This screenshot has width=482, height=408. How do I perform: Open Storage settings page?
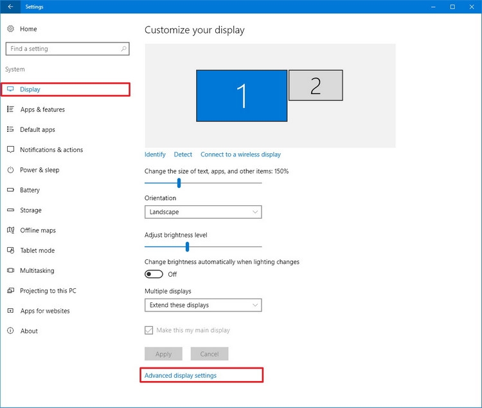31,210
